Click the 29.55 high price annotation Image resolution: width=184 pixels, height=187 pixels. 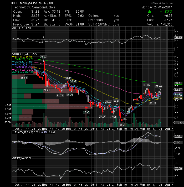[117, 101]
